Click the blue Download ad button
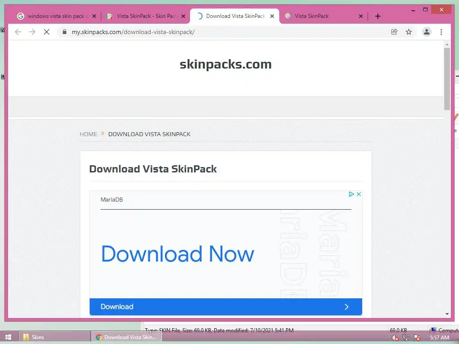 [226, 306]
